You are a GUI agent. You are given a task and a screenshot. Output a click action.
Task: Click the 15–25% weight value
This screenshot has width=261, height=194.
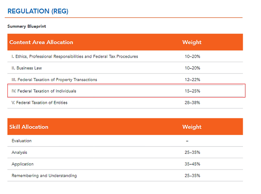click(192, 91)
